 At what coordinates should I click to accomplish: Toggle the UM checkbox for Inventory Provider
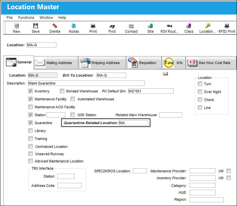228,178
